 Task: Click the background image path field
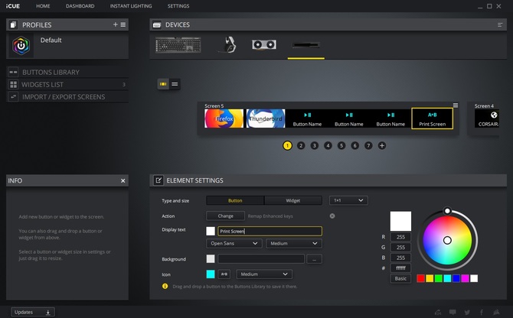[x=261, y=259]
